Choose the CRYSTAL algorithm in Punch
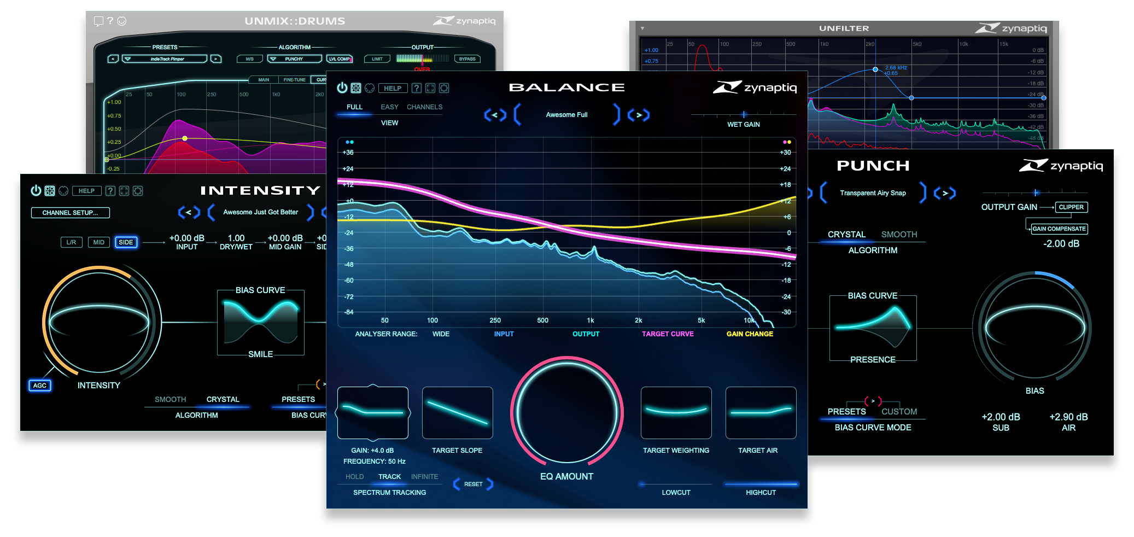Viewport: 1134px width, 537px height. click(846, 235)
